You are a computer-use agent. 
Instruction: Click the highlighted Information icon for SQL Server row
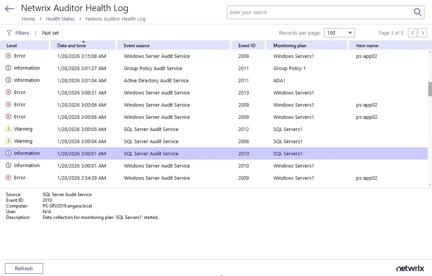point(8,153)
